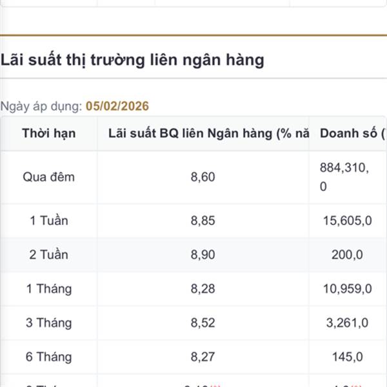Click the 1-month rate 8,28
This screenshot has height=387, width=387.
[203, 289]
